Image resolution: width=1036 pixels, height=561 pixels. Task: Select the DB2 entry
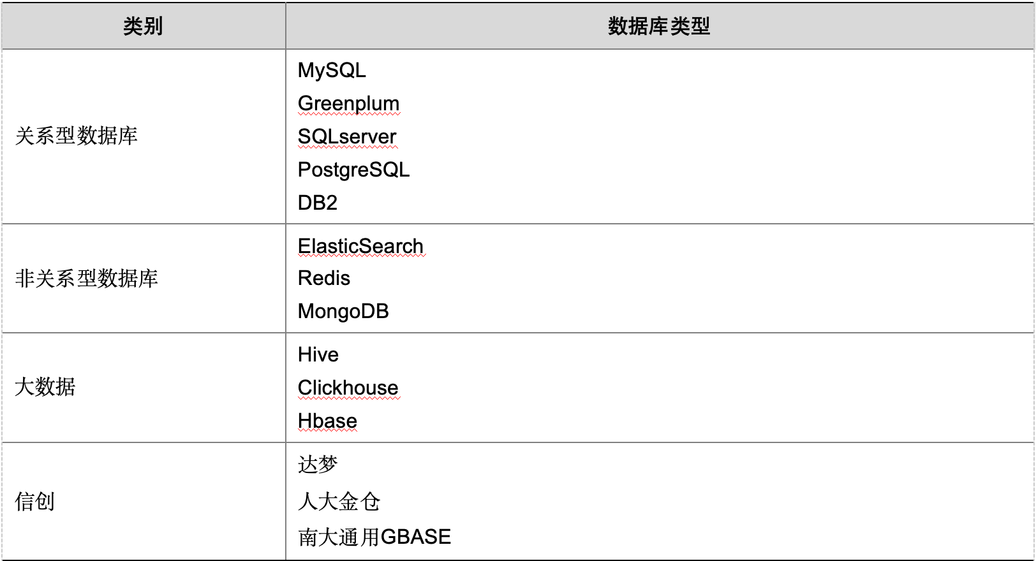(317, 203)
